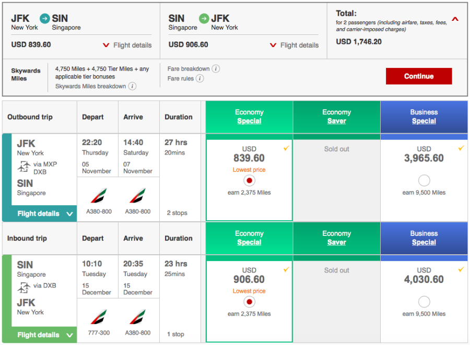Select outbound Business Special USD 3,965.60 fare
This screenshot has height=345, width=470.
point(424,181)
